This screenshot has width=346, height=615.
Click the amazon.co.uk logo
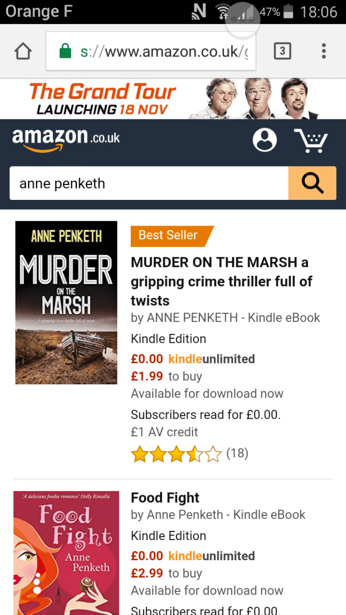66,139
